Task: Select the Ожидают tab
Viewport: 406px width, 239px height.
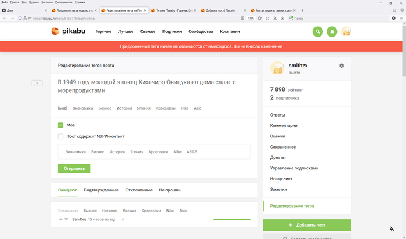Action: [67, 190]
